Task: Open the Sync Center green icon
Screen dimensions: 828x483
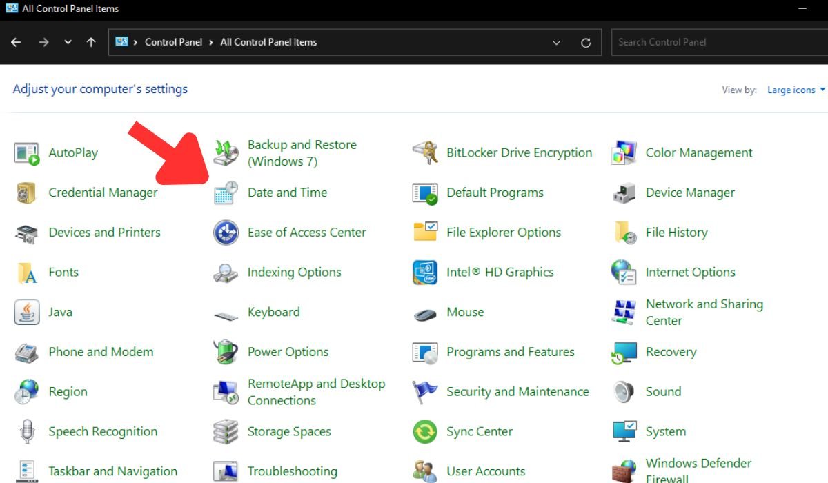Action: tap(425, 432)
